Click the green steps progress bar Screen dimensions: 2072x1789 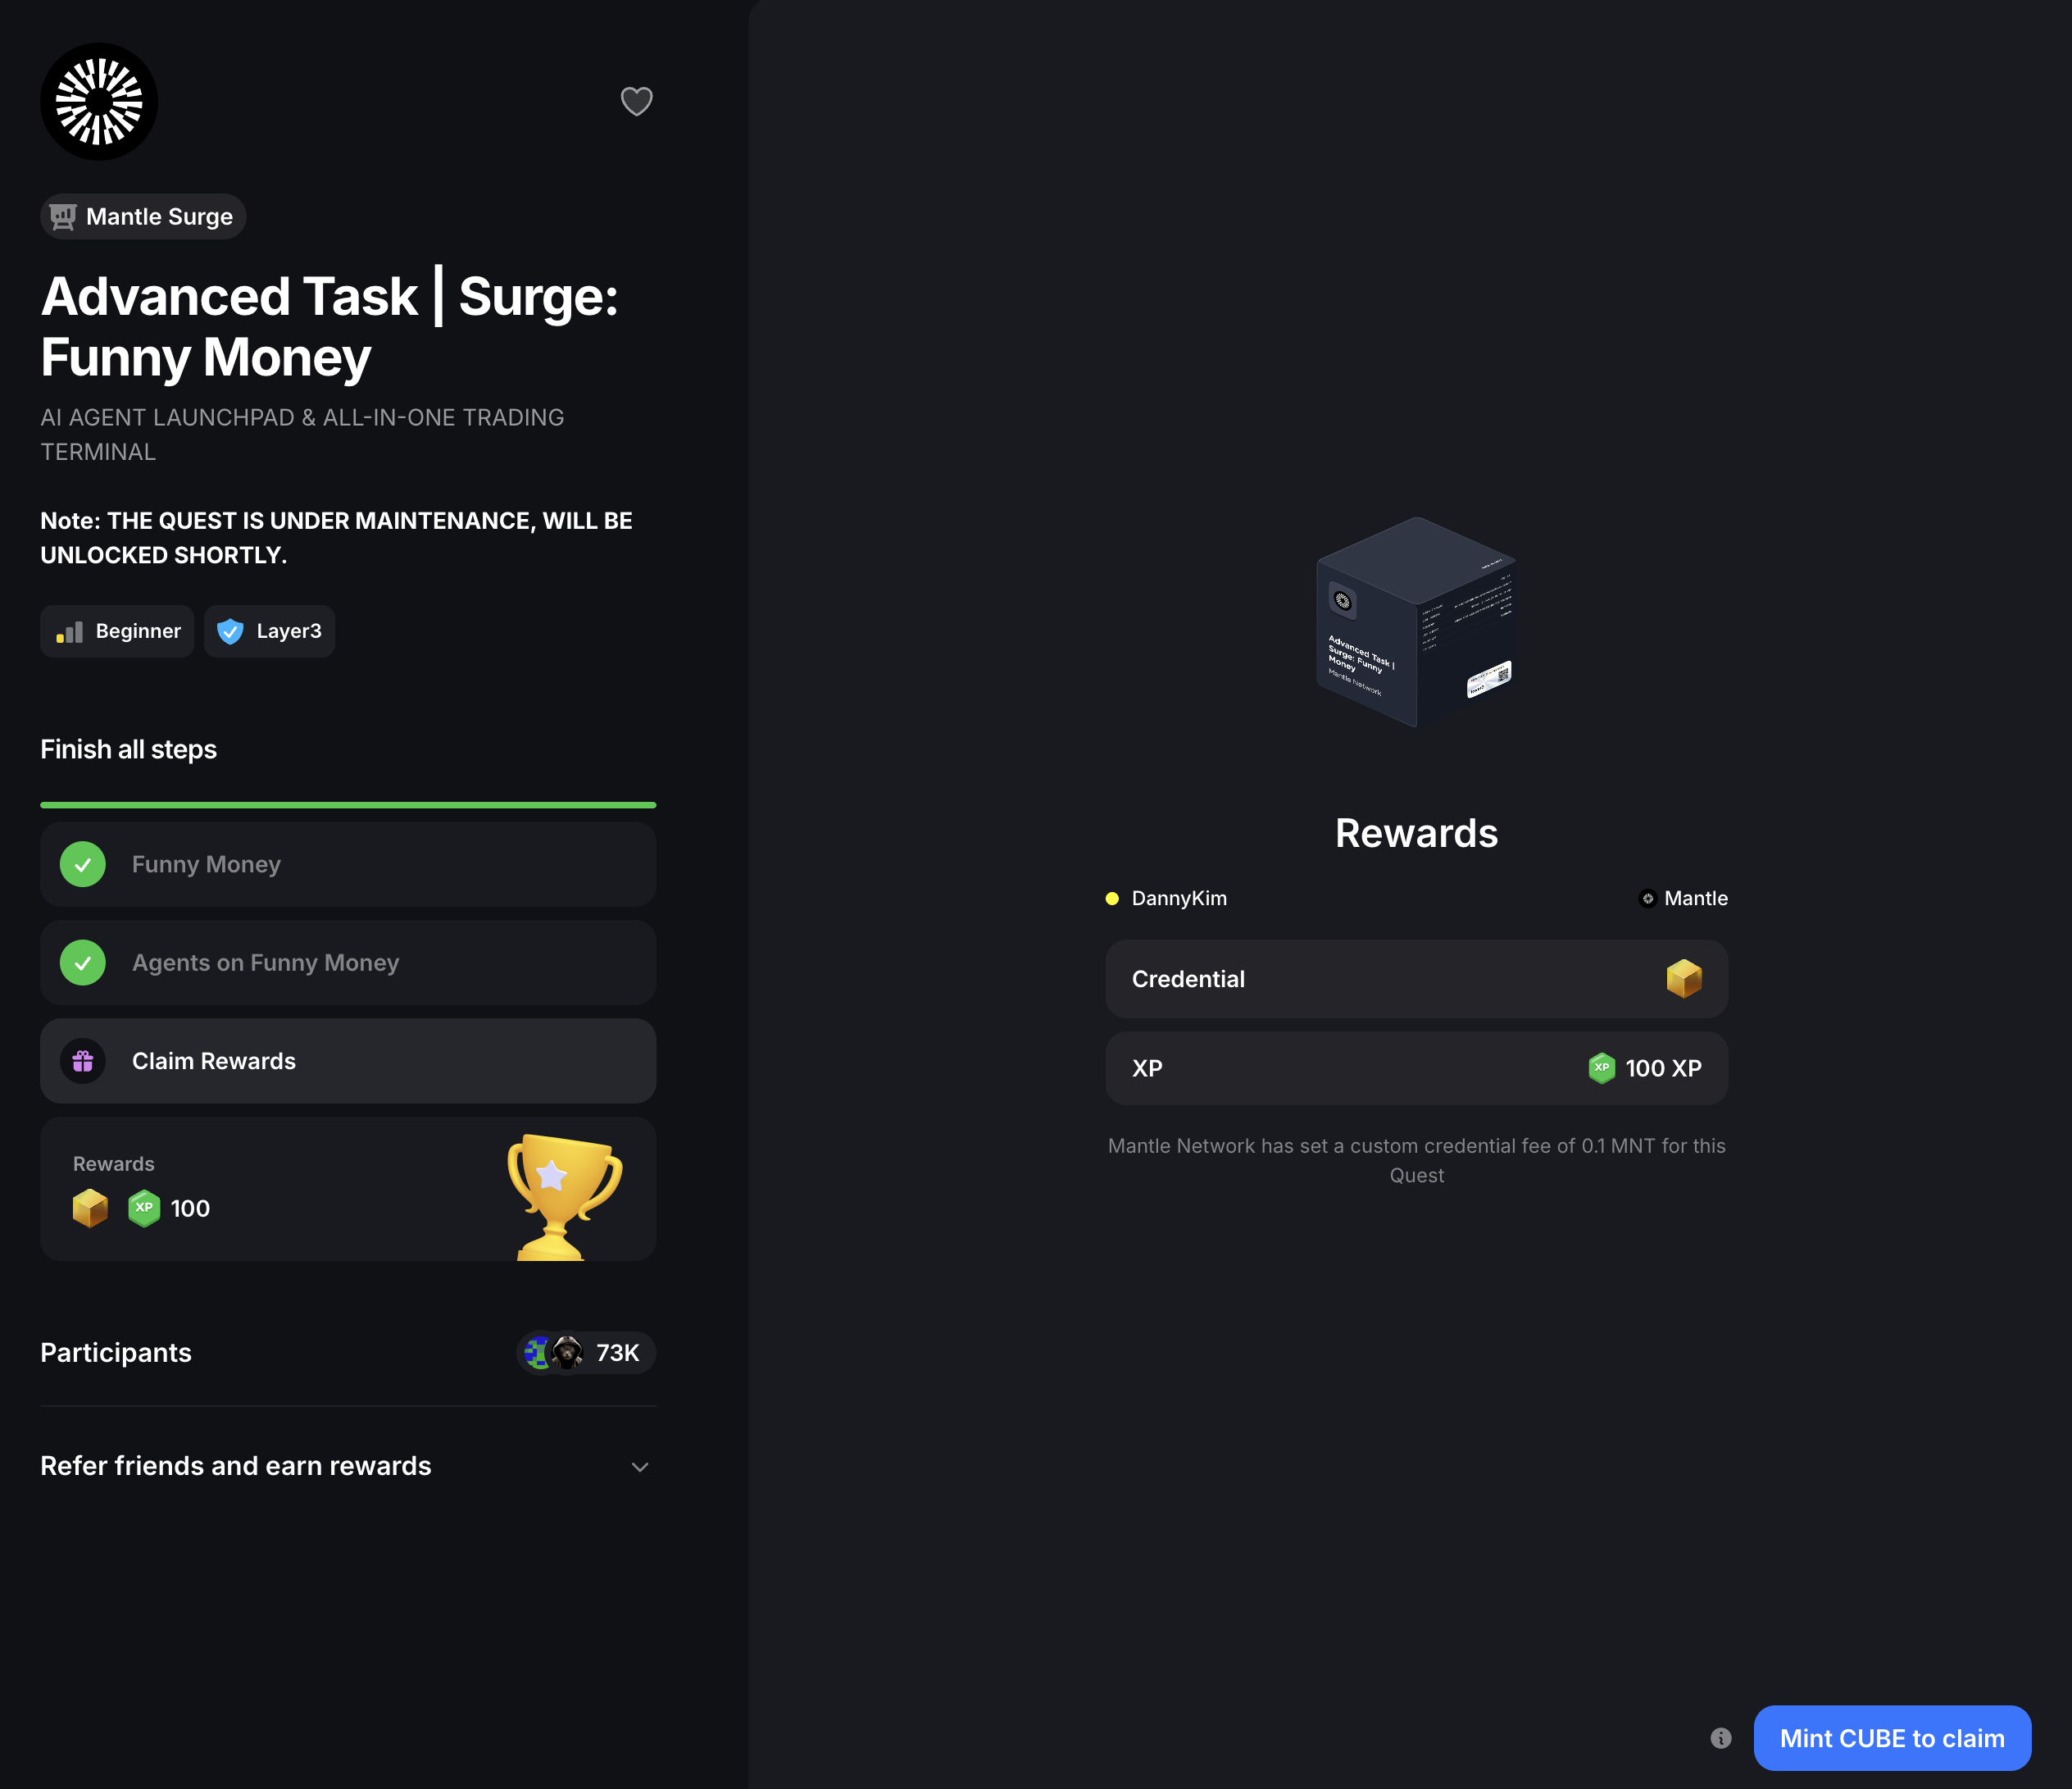pos(348,804)
